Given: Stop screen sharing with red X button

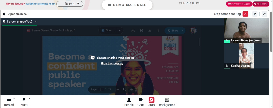Looking at the screenshot, I should pos(245,14).
